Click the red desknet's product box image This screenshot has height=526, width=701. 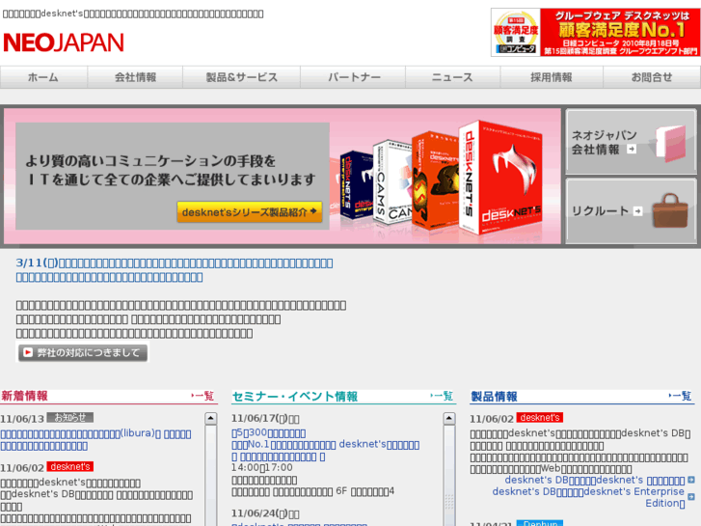(x=500, y=177)
